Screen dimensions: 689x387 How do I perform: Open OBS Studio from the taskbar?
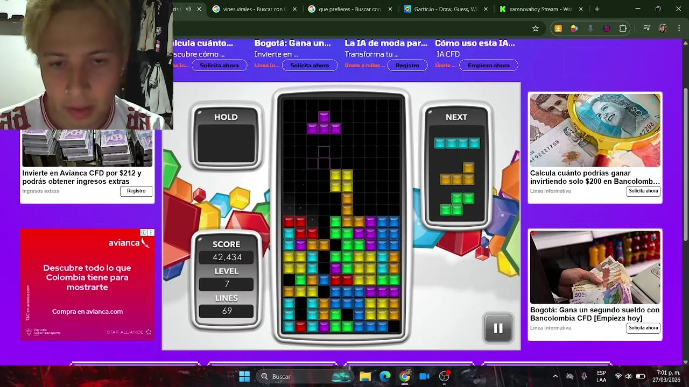point(444,376)
